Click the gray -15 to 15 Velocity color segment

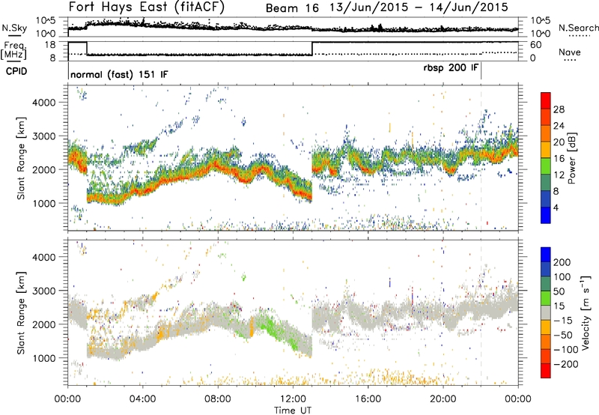pyautogui.click(x=546, y=312)
